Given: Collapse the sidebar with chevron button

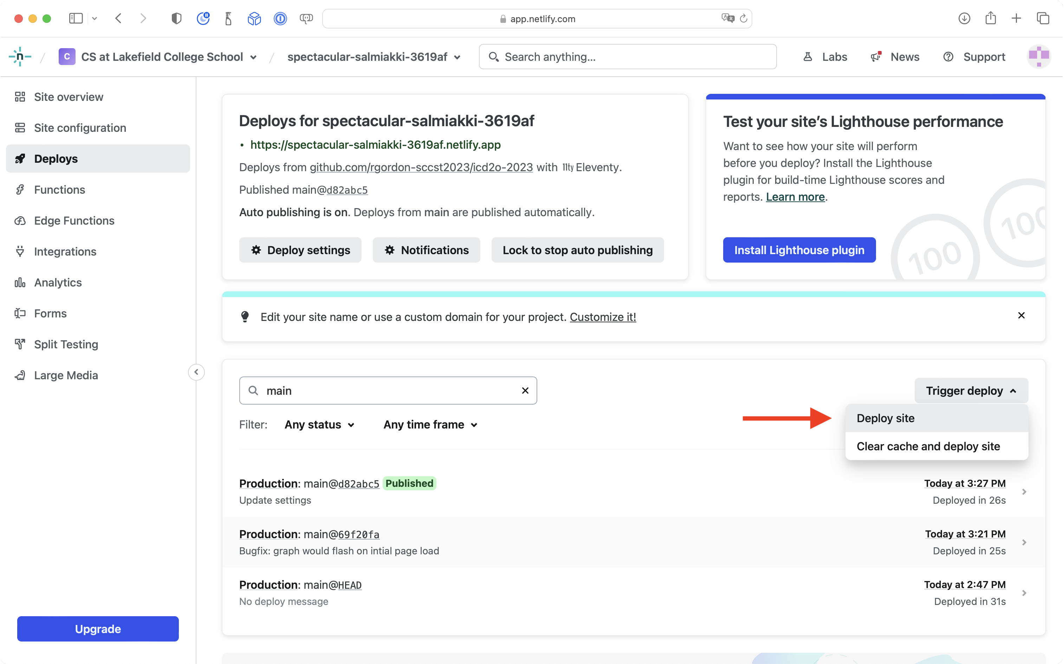Looking at the screenshot, I should pos(196,372).
